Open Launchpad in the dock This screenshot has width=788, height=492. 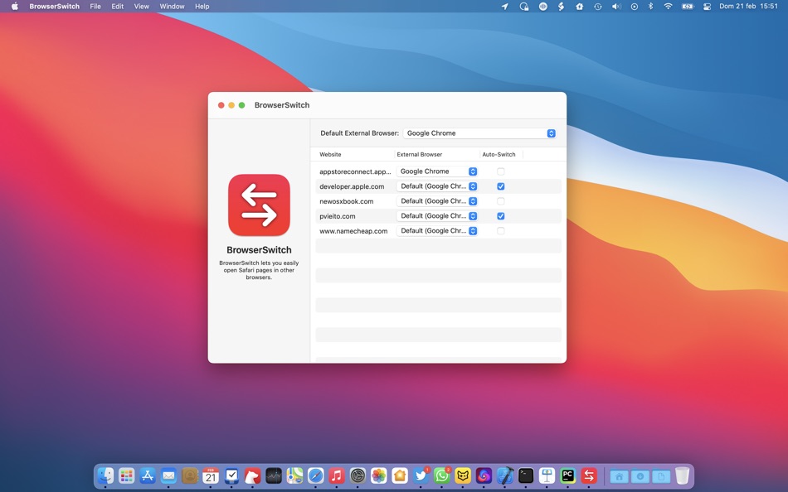[x=127, y=475]
